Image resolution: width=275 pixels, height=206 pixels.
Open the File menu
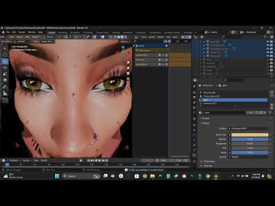click(8, 32)
